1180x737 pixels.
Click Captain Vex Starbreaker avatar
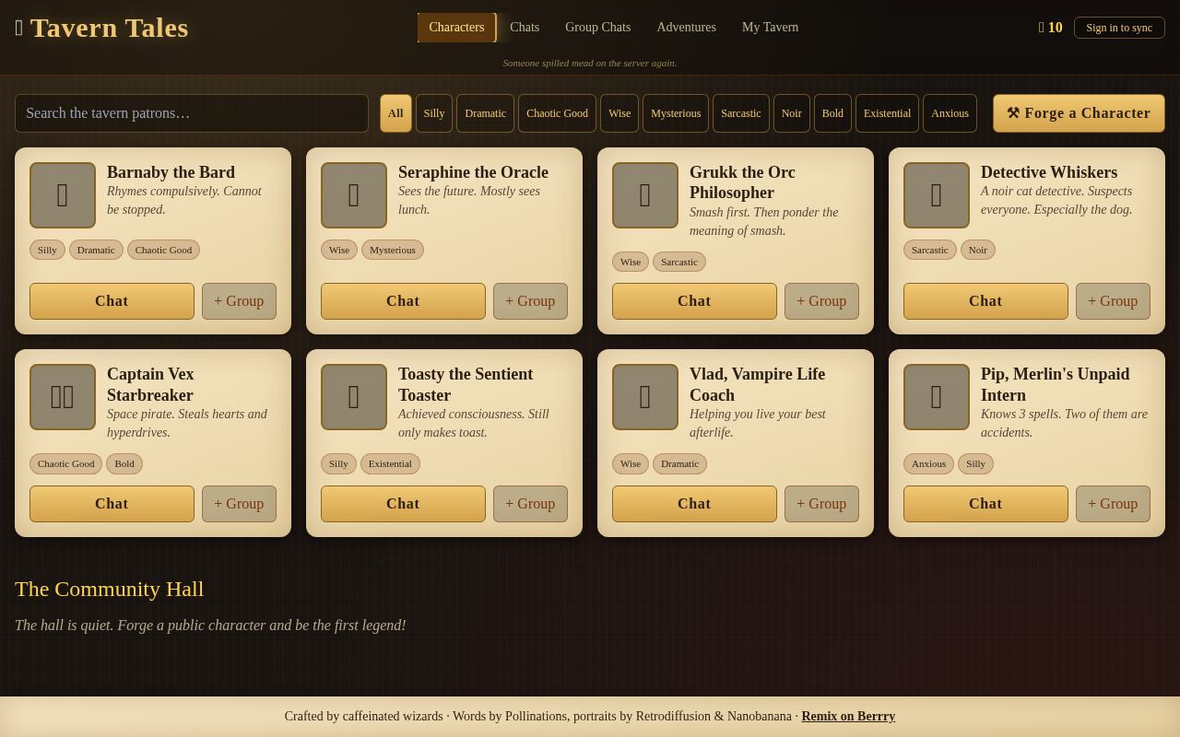(63, 397)
